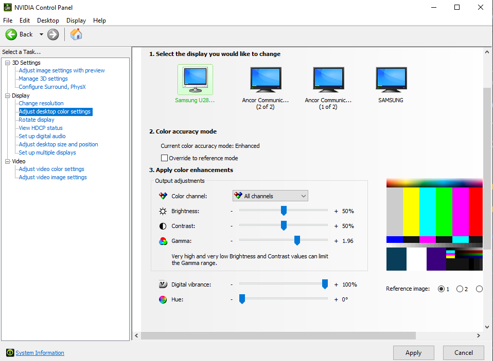Click the Apply button
Viewport: 493px width, 361px height.
tap(413, 353)
